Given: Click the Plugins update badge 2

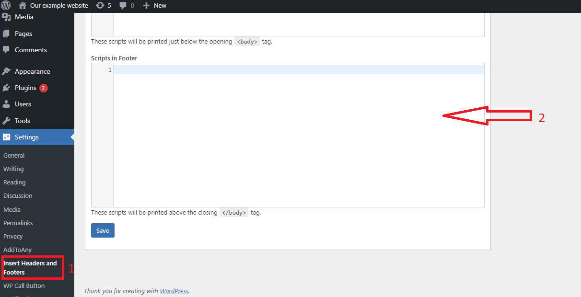Looking at the screenshot, I should (44, 88).
